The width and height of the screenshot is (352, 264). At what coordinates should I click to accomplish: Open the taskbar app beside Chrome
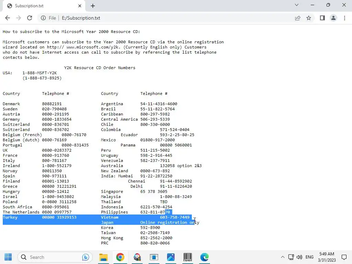click(137, 257)
